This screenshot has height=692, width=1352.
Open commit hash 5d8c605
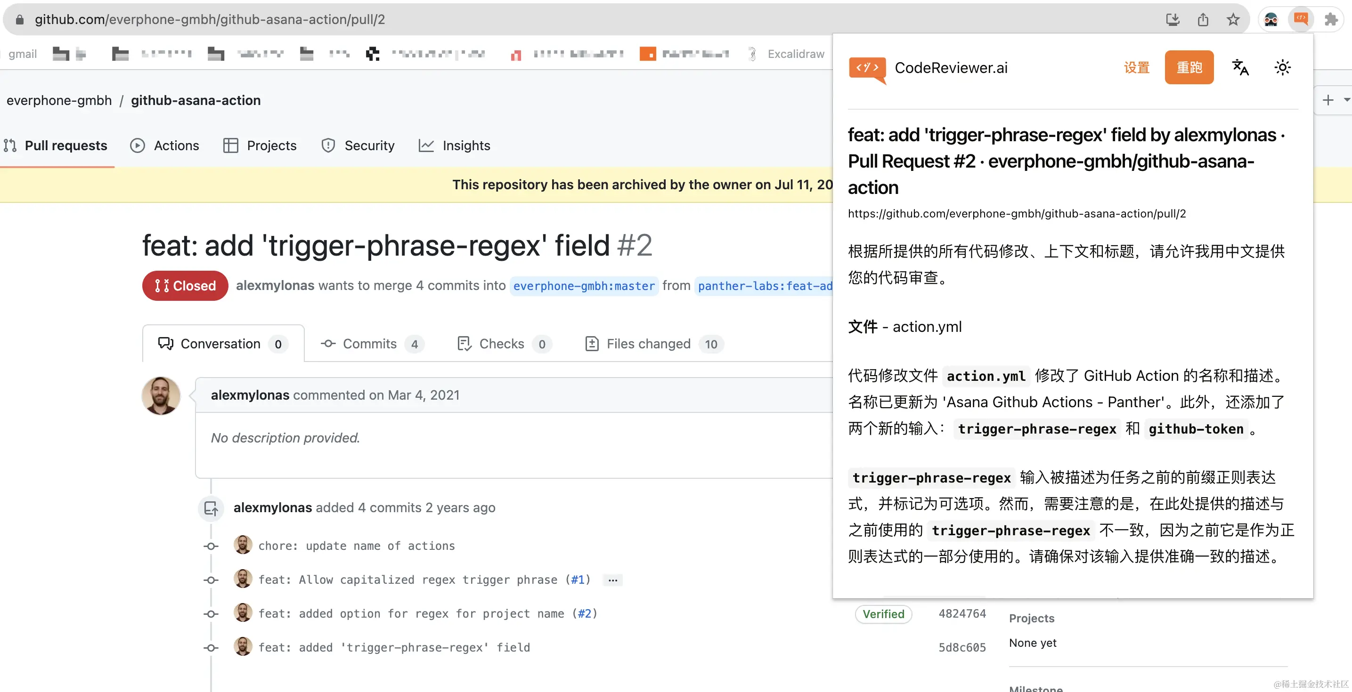[961, 647]
